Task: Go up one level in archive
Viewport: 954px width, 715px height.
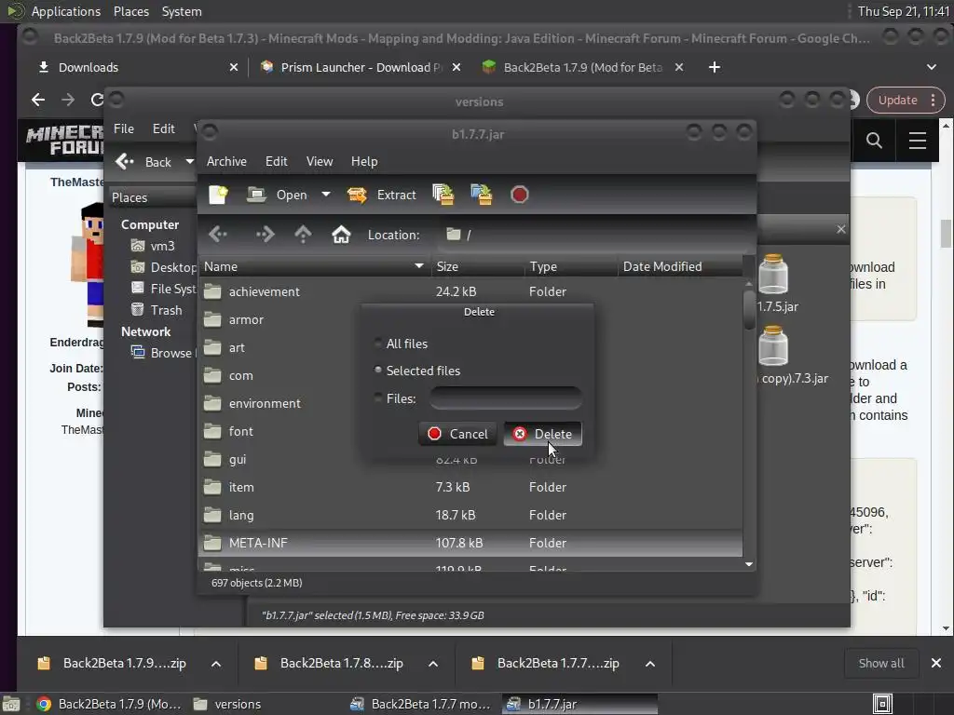Action: (303, 234)
